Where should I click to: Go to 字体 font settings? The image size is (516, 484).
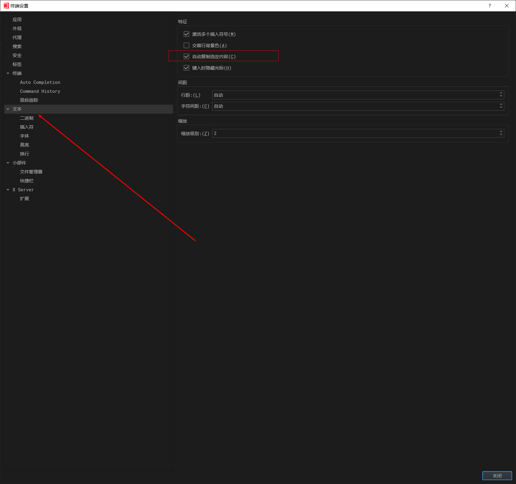coord(24,136)
